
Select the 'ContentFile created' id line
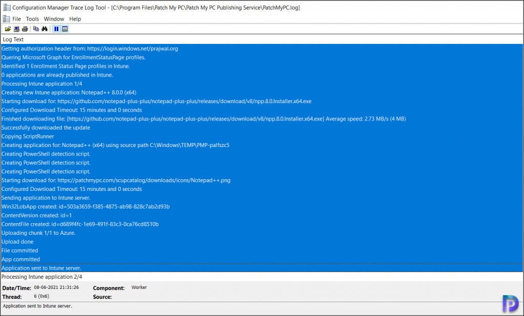(261, 224)
